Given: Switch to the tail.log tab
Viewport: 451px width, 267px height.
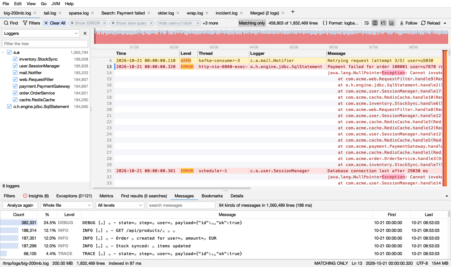Looking at the screenshot, I should click(50, 13).
